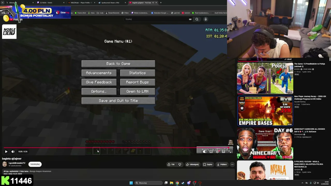Open Minecraft Hardcore Day #6 thumbnail
The height and width of the screenshot is (186, 331).
click(x=265, y=143)
